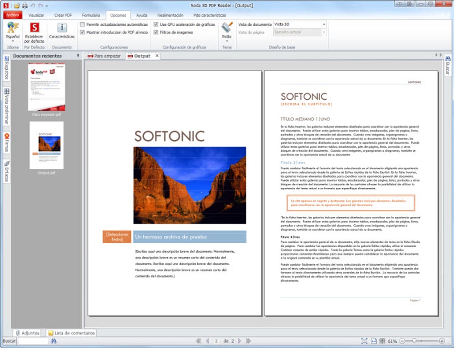Open document Características

tap(62, 31)
